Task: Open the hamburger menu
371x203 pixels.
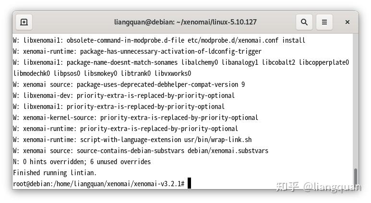Action: click(x=324, y=22)
